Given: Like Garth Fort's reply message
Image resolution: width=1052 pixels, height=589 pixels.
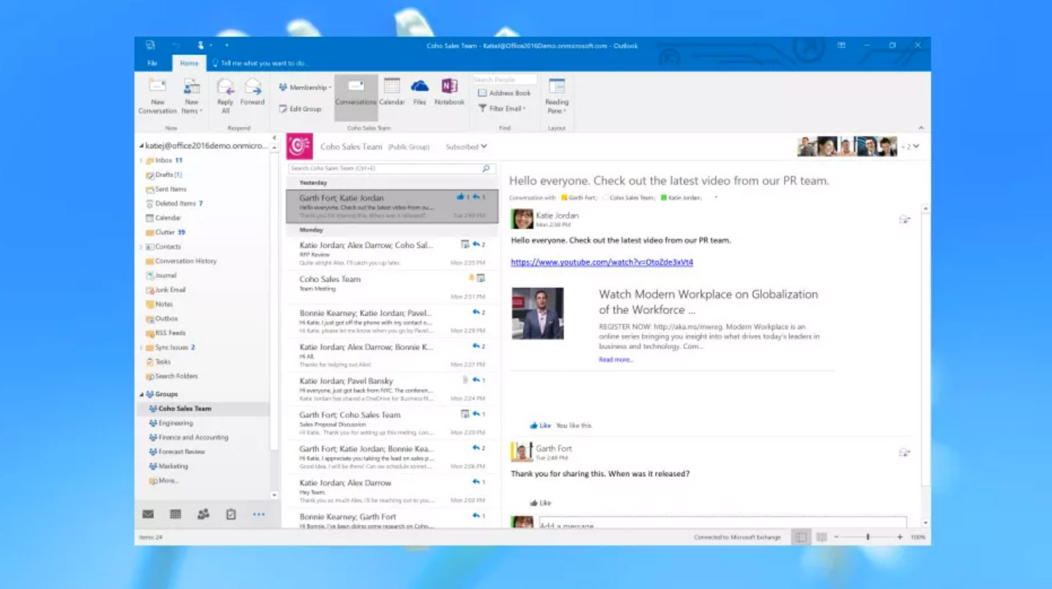Looking at the screenshot, I should click(540, 503).
